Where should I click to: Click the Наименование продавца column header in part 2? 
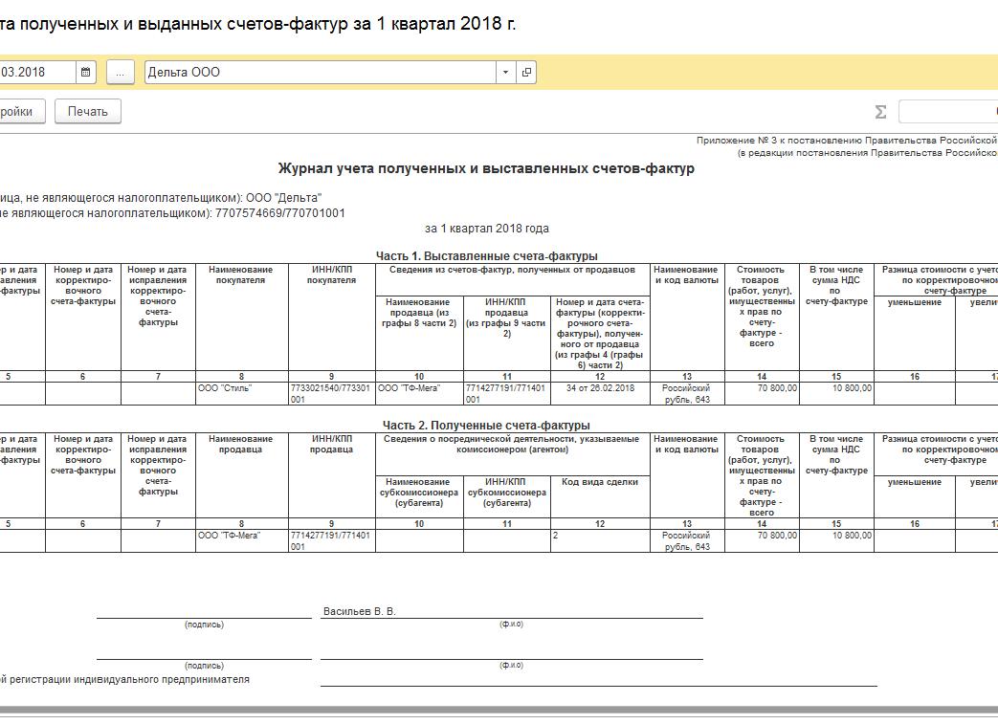(x=242, y=475)
